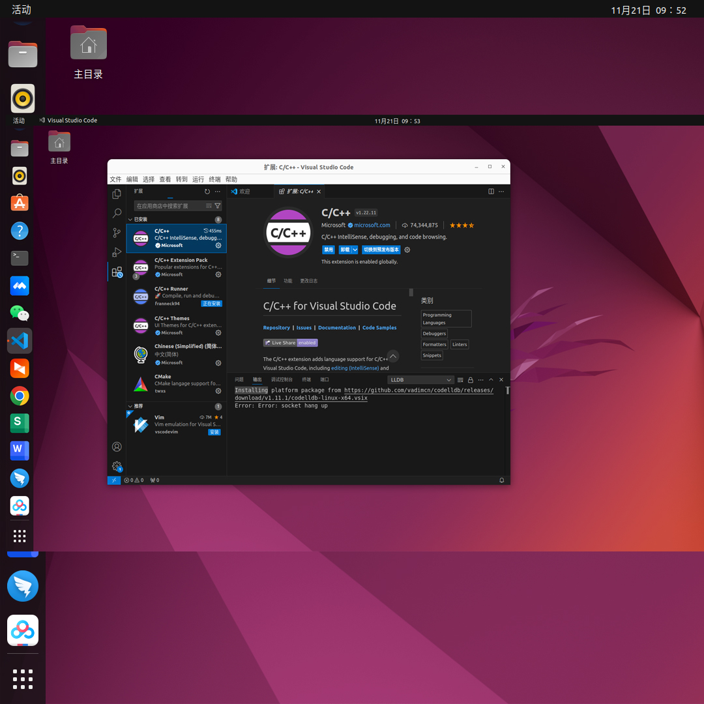The width and height of the screenshot is (704, 704).
Task: Open the uninstall dropdown arrow
Action: tap(355, 250)
